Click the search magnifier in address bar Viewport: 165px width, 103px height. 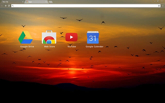tap(13, 6)
